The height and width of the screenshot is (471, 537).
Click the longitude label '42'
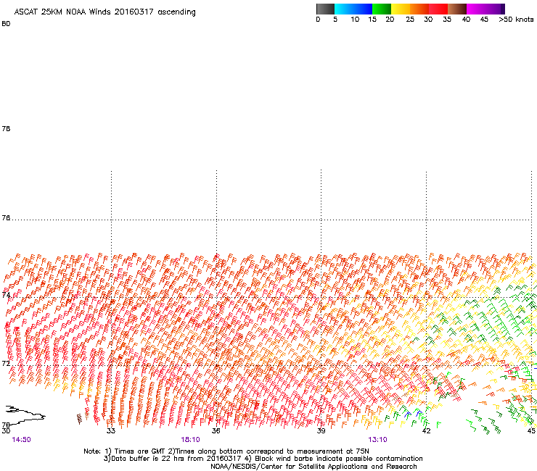[426, 430]
